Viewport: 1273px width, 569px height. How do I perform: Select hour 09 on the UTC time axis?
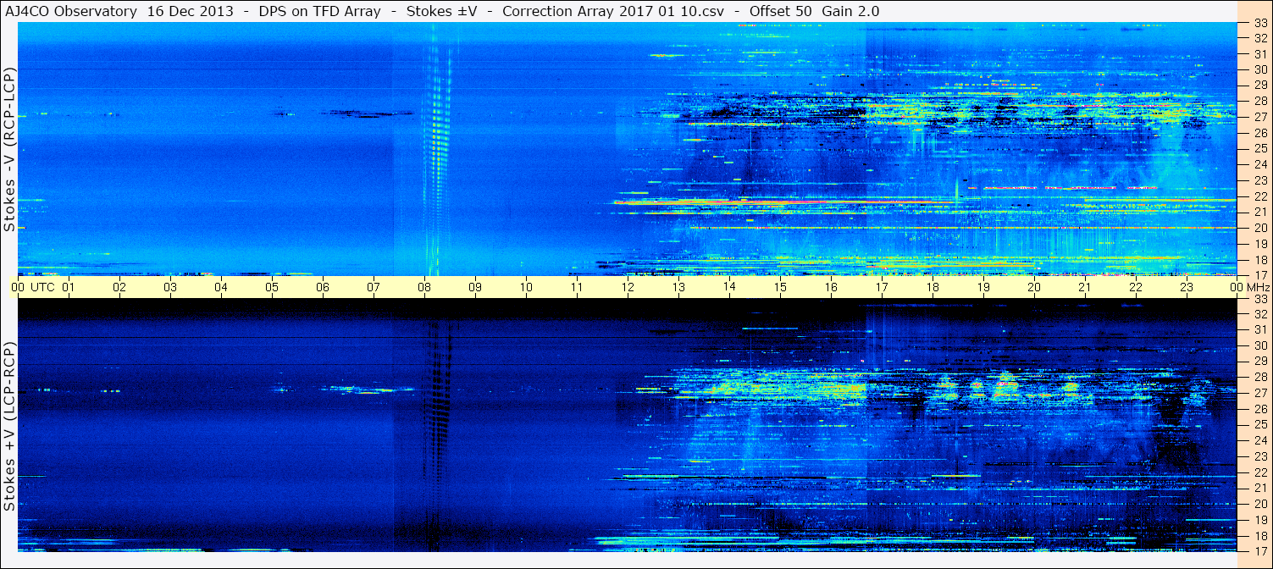pos(475,287)
